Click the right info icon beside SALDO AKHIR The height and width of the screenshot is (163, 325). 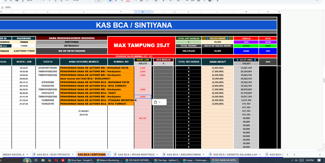[227, 38]
